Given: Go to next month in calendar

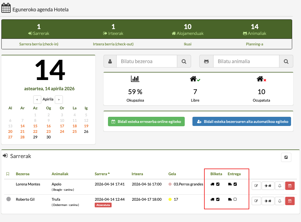Looking at the screenshot, I should (x=59, y=99).
